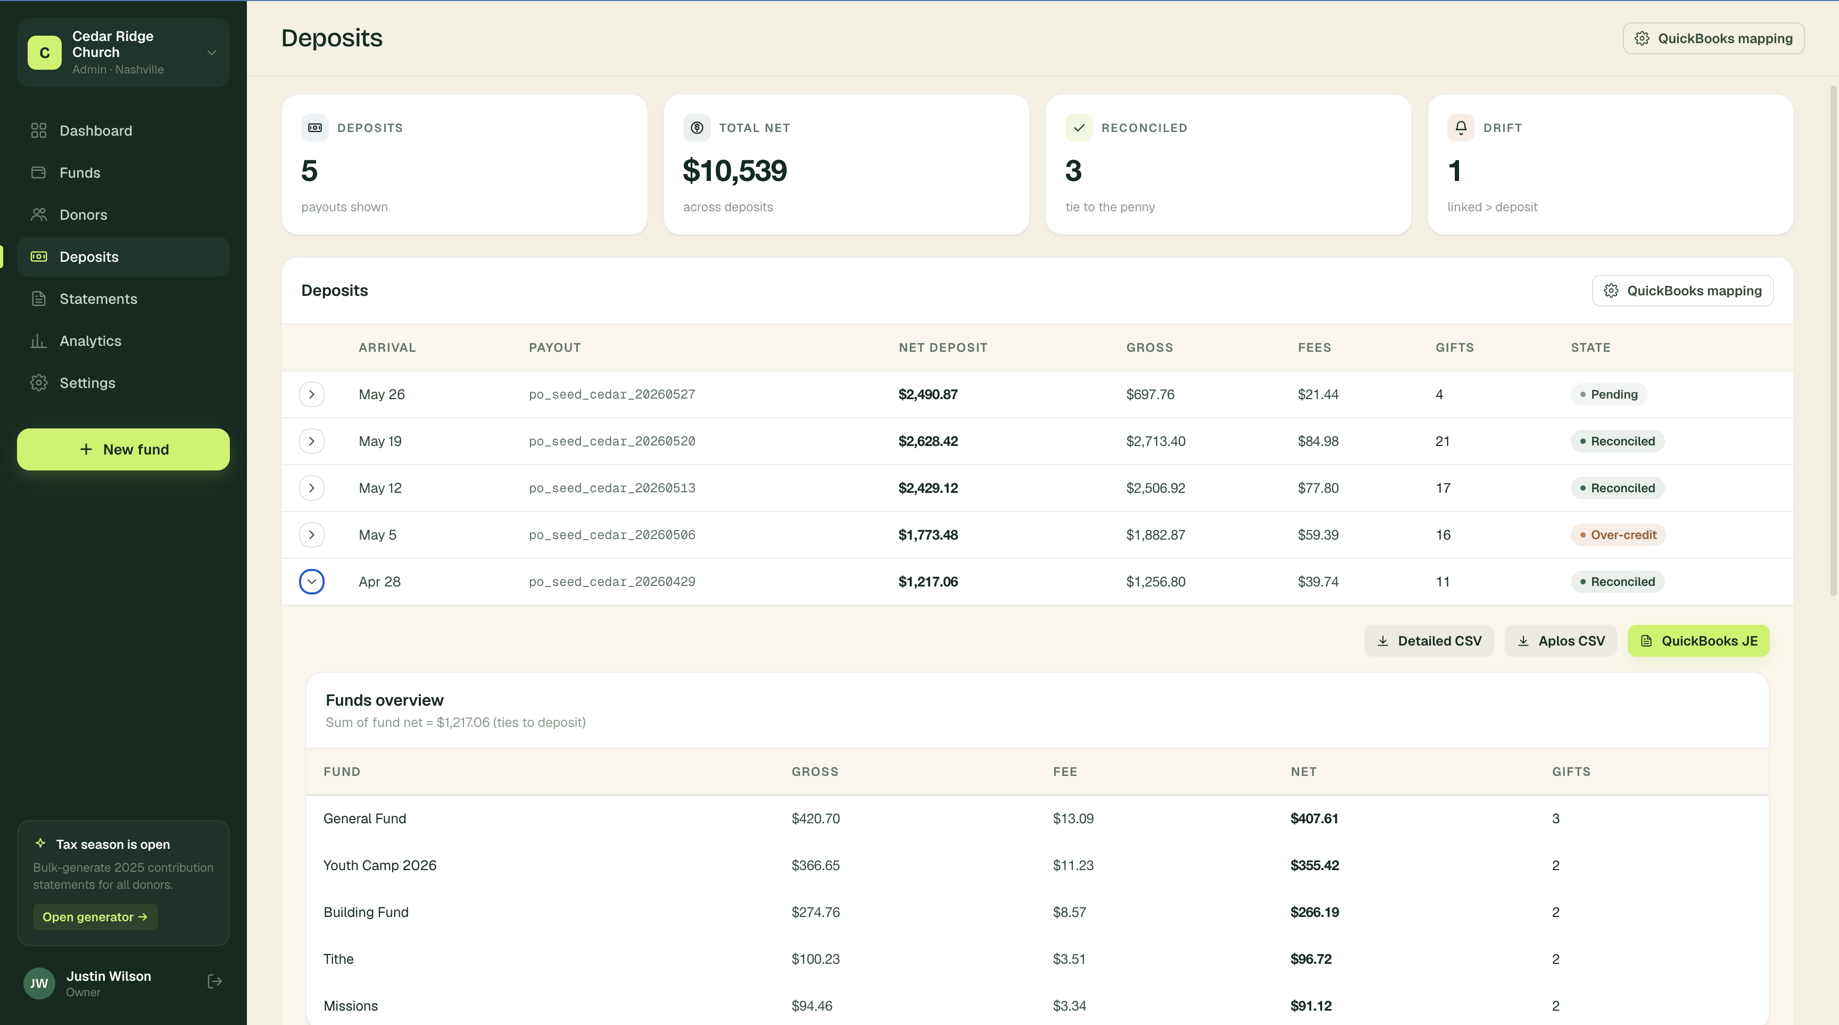The height and width of the screenshot is (1025, 1839).
Task: Click the JW user avatar
Action: pos(39,983)
